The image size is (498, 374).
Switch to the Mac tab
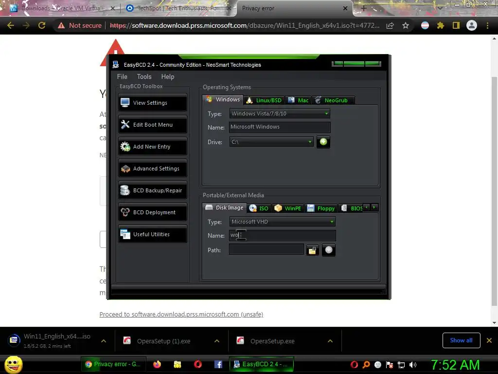point(298,100)
